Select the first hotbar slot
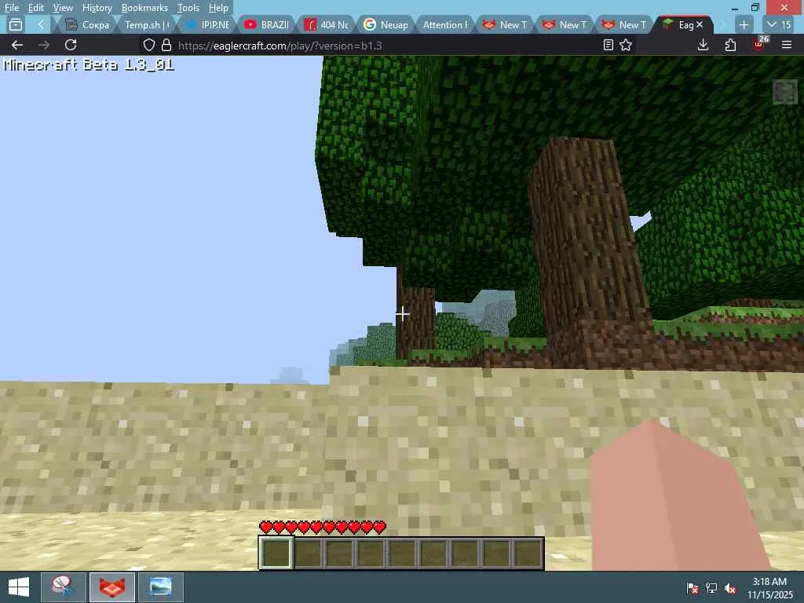Screen dimensions: 804x603 pos(276,554)
